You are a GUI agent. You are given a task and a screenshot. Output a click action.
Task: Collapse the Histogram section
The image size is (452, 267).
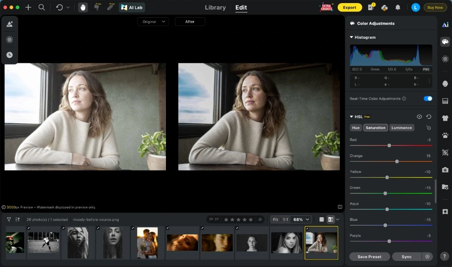(x=362, y=37)
